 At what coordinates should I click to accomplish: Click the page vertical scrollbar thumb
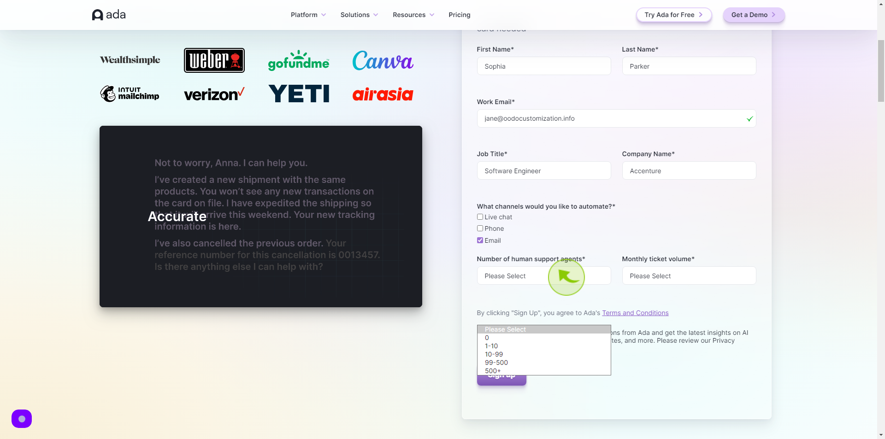(881, 70)
